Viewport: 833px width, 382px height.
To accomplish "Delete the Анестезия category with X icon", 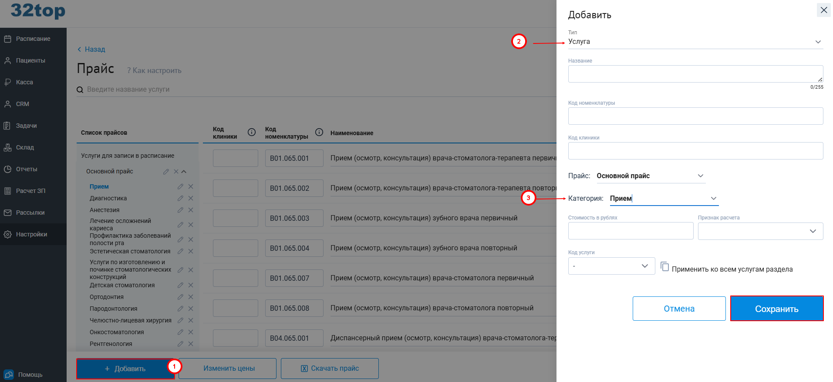I will [191, 210].
